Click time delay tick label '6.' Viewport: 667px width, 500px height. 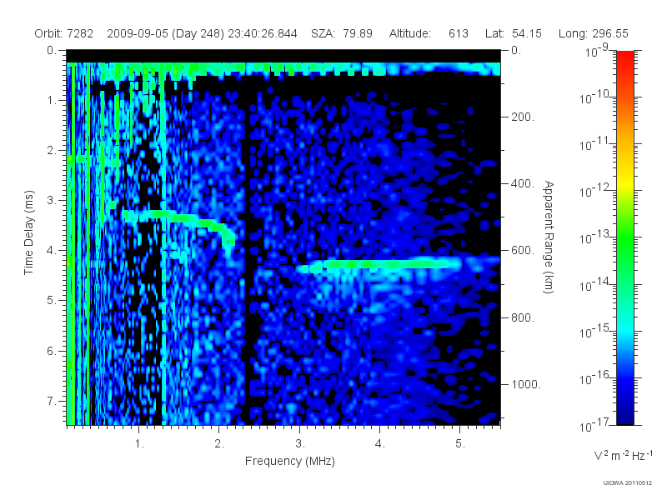coord(52,351)
